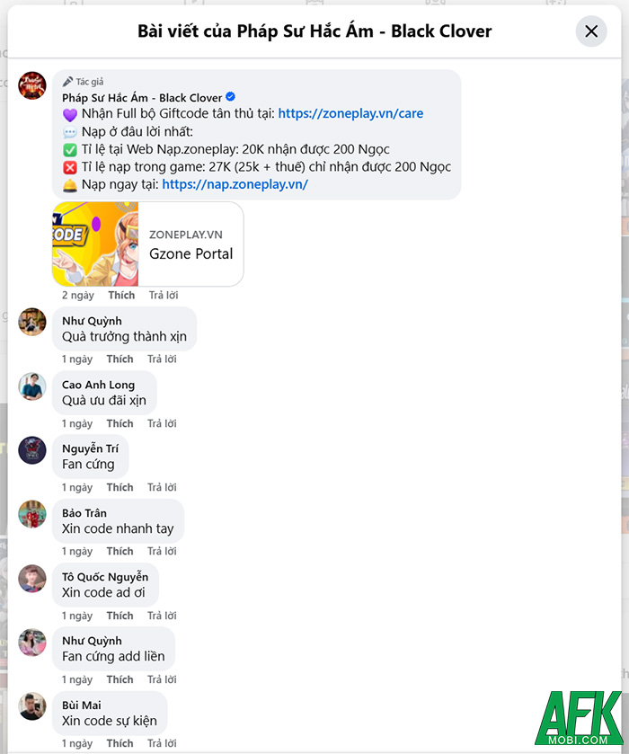Open Pháp Sư Hắc Ám page profile picture
Screen dimensions: 629x754
32,85
